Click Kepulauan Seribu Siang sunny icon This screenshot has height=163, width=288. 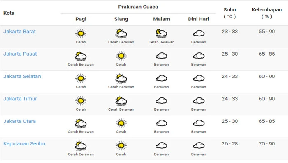click(x=121, y=146)
